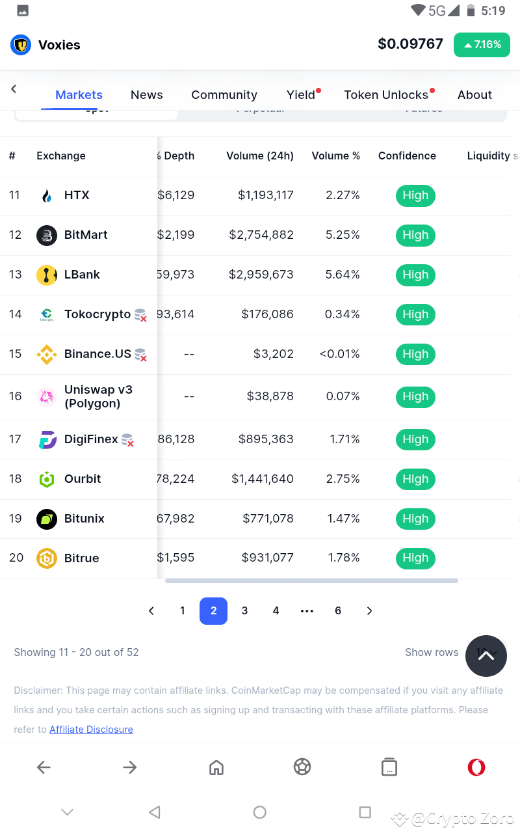Open the Affiliate Disclosure link

91,730
